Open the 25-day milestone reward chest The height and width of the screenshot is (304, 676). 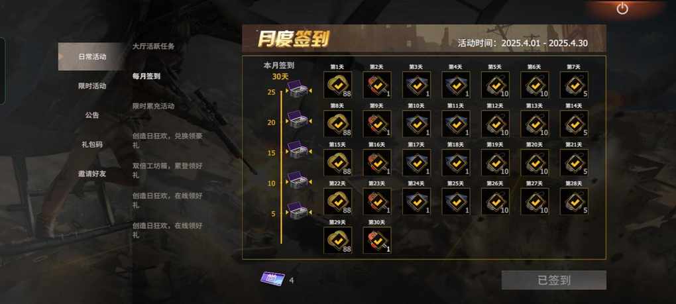coord(298,91)
